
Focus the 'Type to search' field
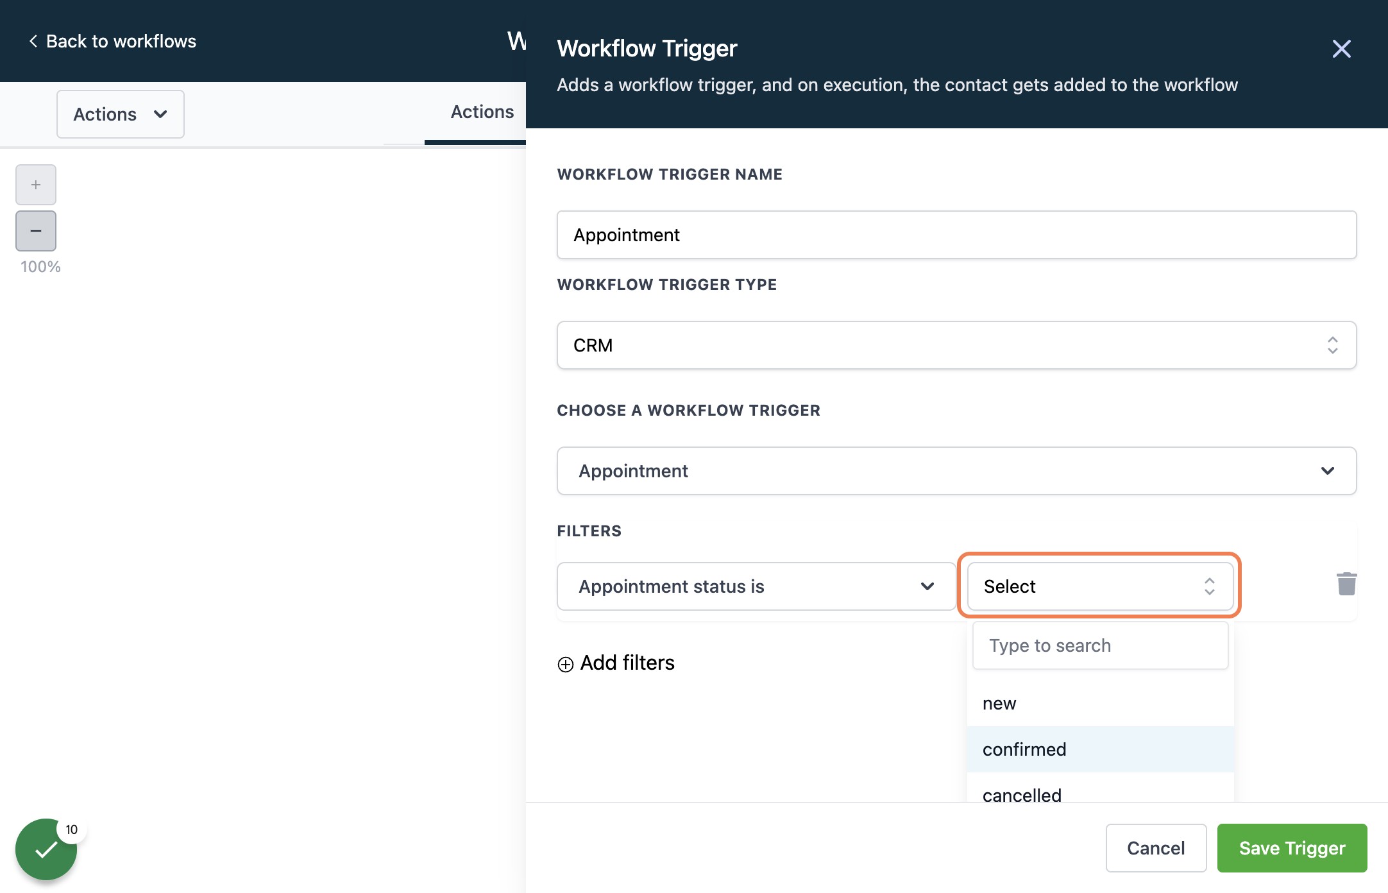(x=1100, y=645)
